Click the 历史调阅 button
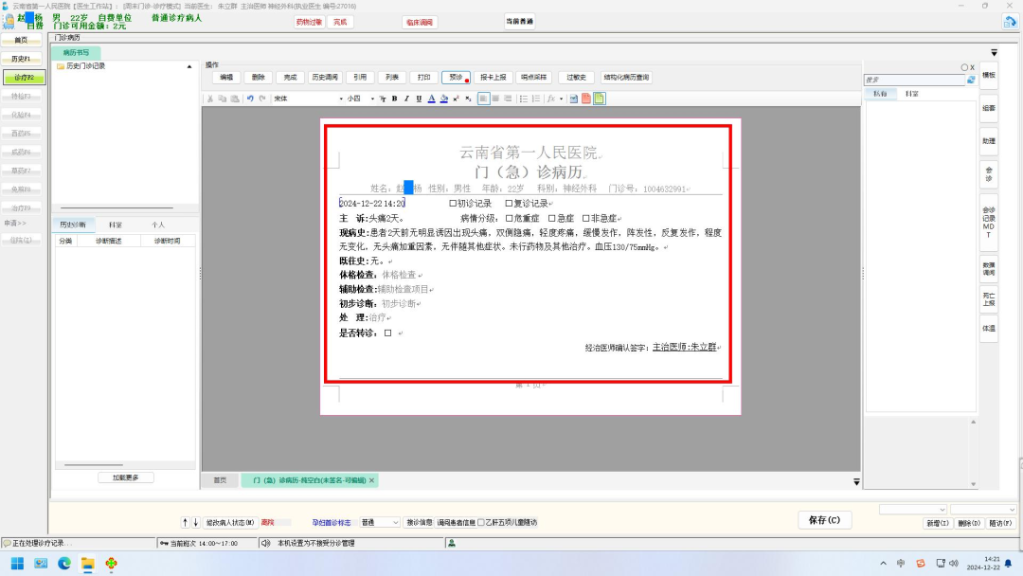This screenshot has width=1023, height=576. 325,77
